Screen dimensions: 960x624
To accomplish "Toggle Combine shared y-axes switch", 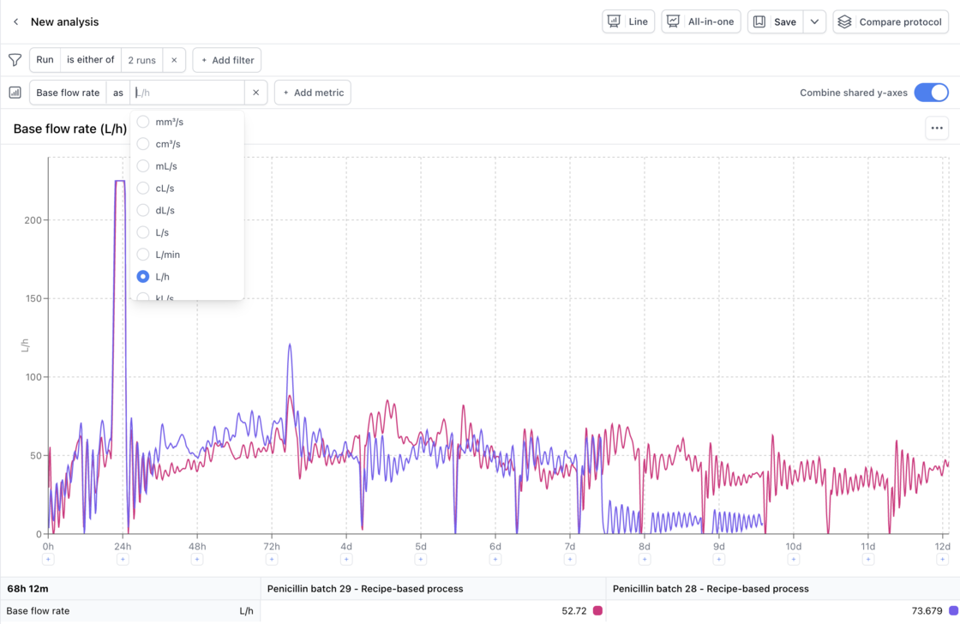I will coord(931,93).
